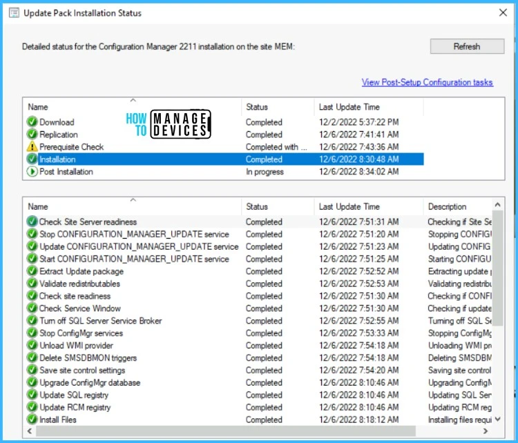Sort top list by Status column header

278,107
